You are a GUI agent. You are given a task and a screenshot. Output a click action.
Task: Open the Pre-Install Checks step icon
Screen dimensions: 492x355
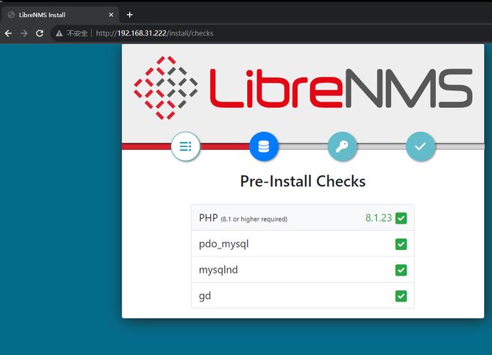185,146
